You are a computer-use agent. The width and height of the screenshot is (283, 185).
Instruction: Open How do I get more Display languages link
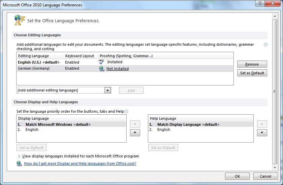click(x=80, y=164)
